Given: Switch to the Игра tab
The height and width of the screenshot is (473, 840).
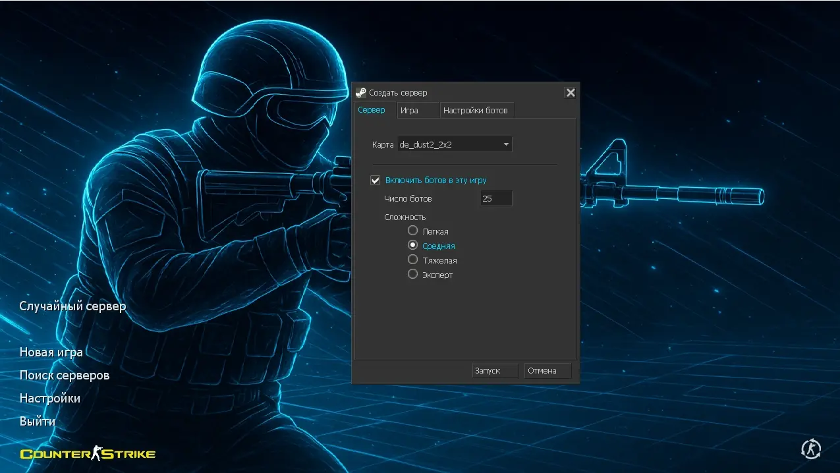Looking at the screenshot, I should click(409, 111).
